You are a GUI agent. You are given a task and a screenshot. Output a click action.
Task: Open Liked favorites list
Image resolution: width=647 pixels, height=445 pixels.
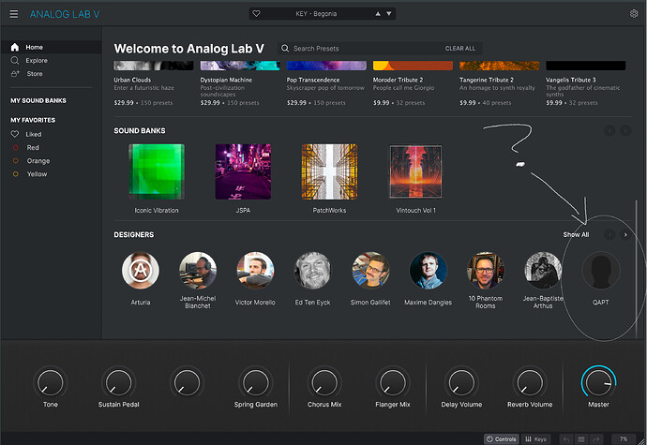[34, 134]
